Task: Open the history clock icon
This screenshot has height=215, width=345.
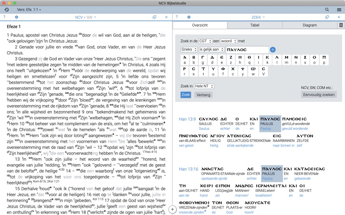Action: pos(6,9)
